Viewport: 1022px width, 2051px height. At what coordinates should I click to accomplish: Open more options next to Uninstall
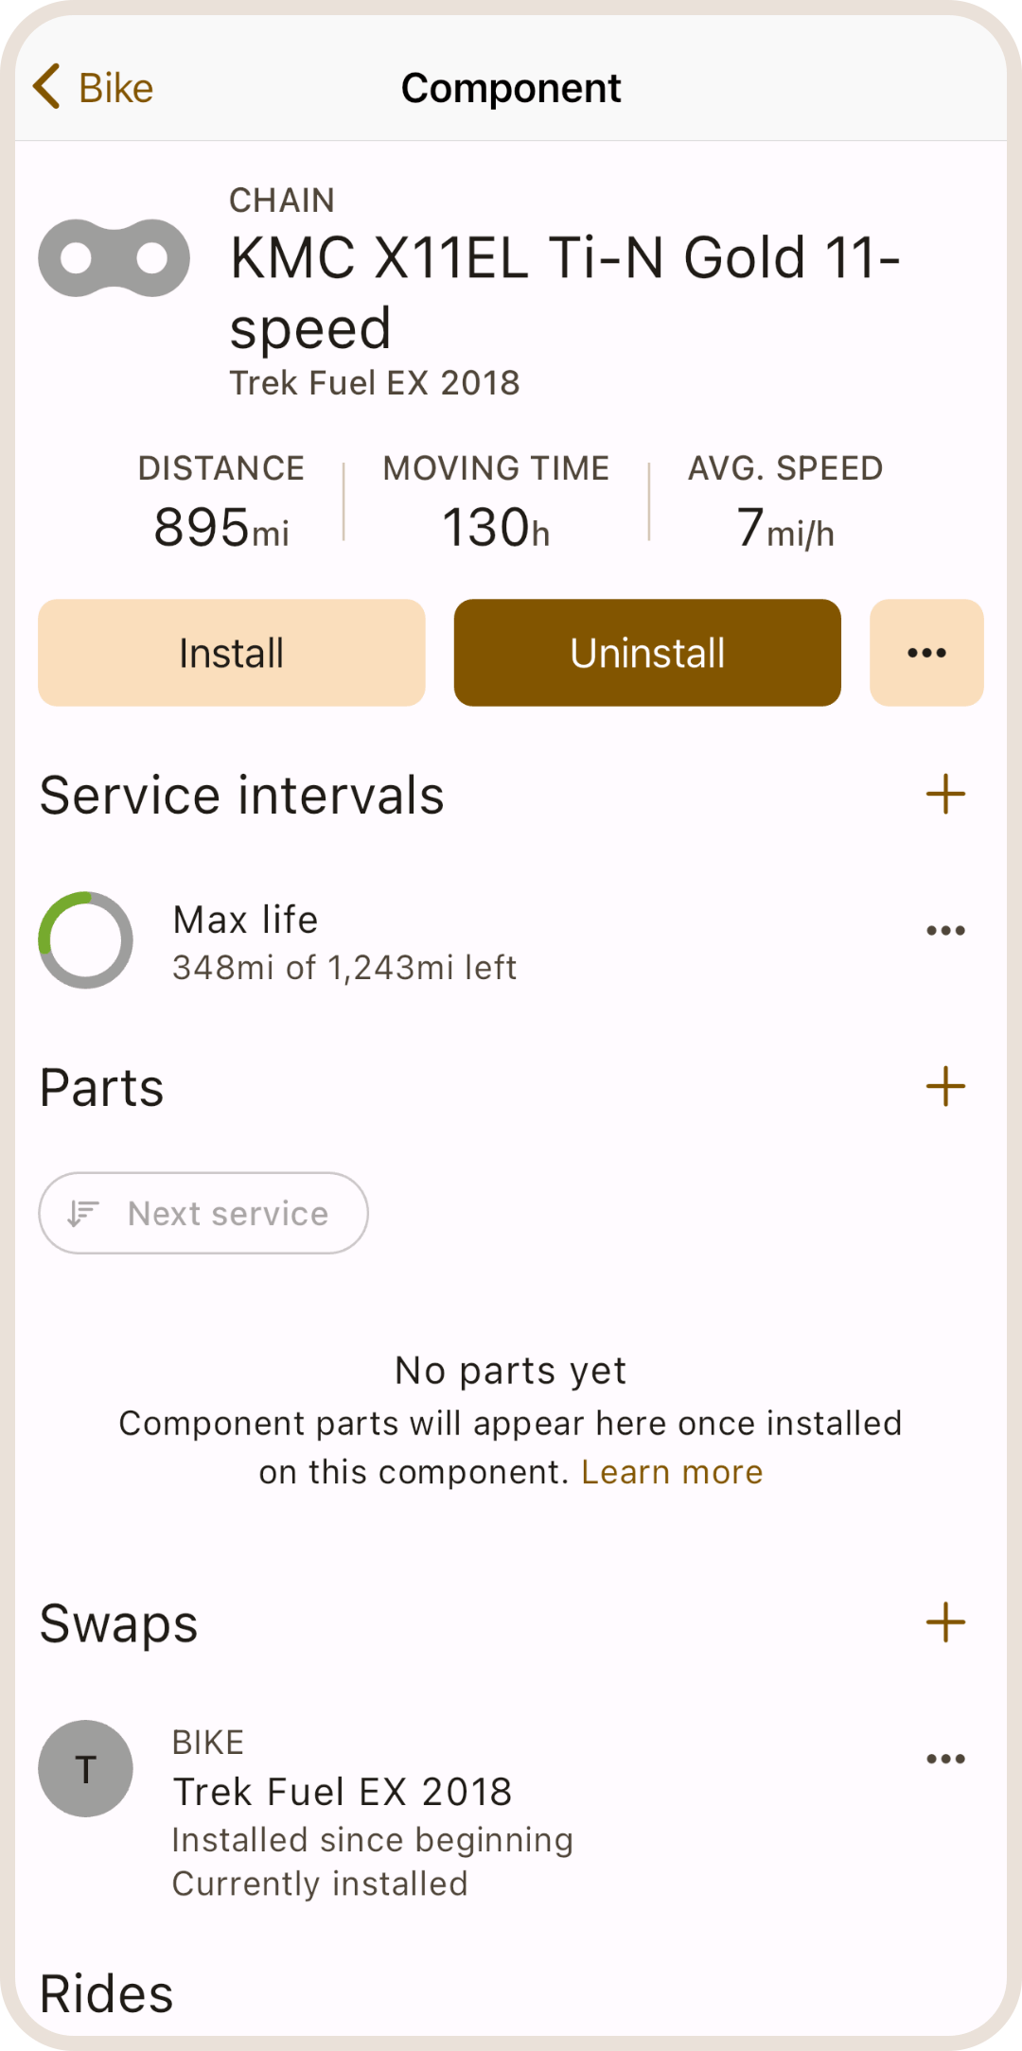point(925,653)
